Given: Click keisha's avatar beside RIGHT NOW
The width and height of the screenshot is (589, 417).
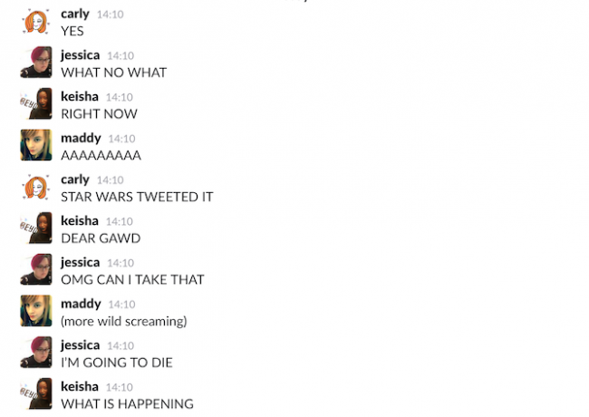Looking at the screenshot, I should pos(36,103).
